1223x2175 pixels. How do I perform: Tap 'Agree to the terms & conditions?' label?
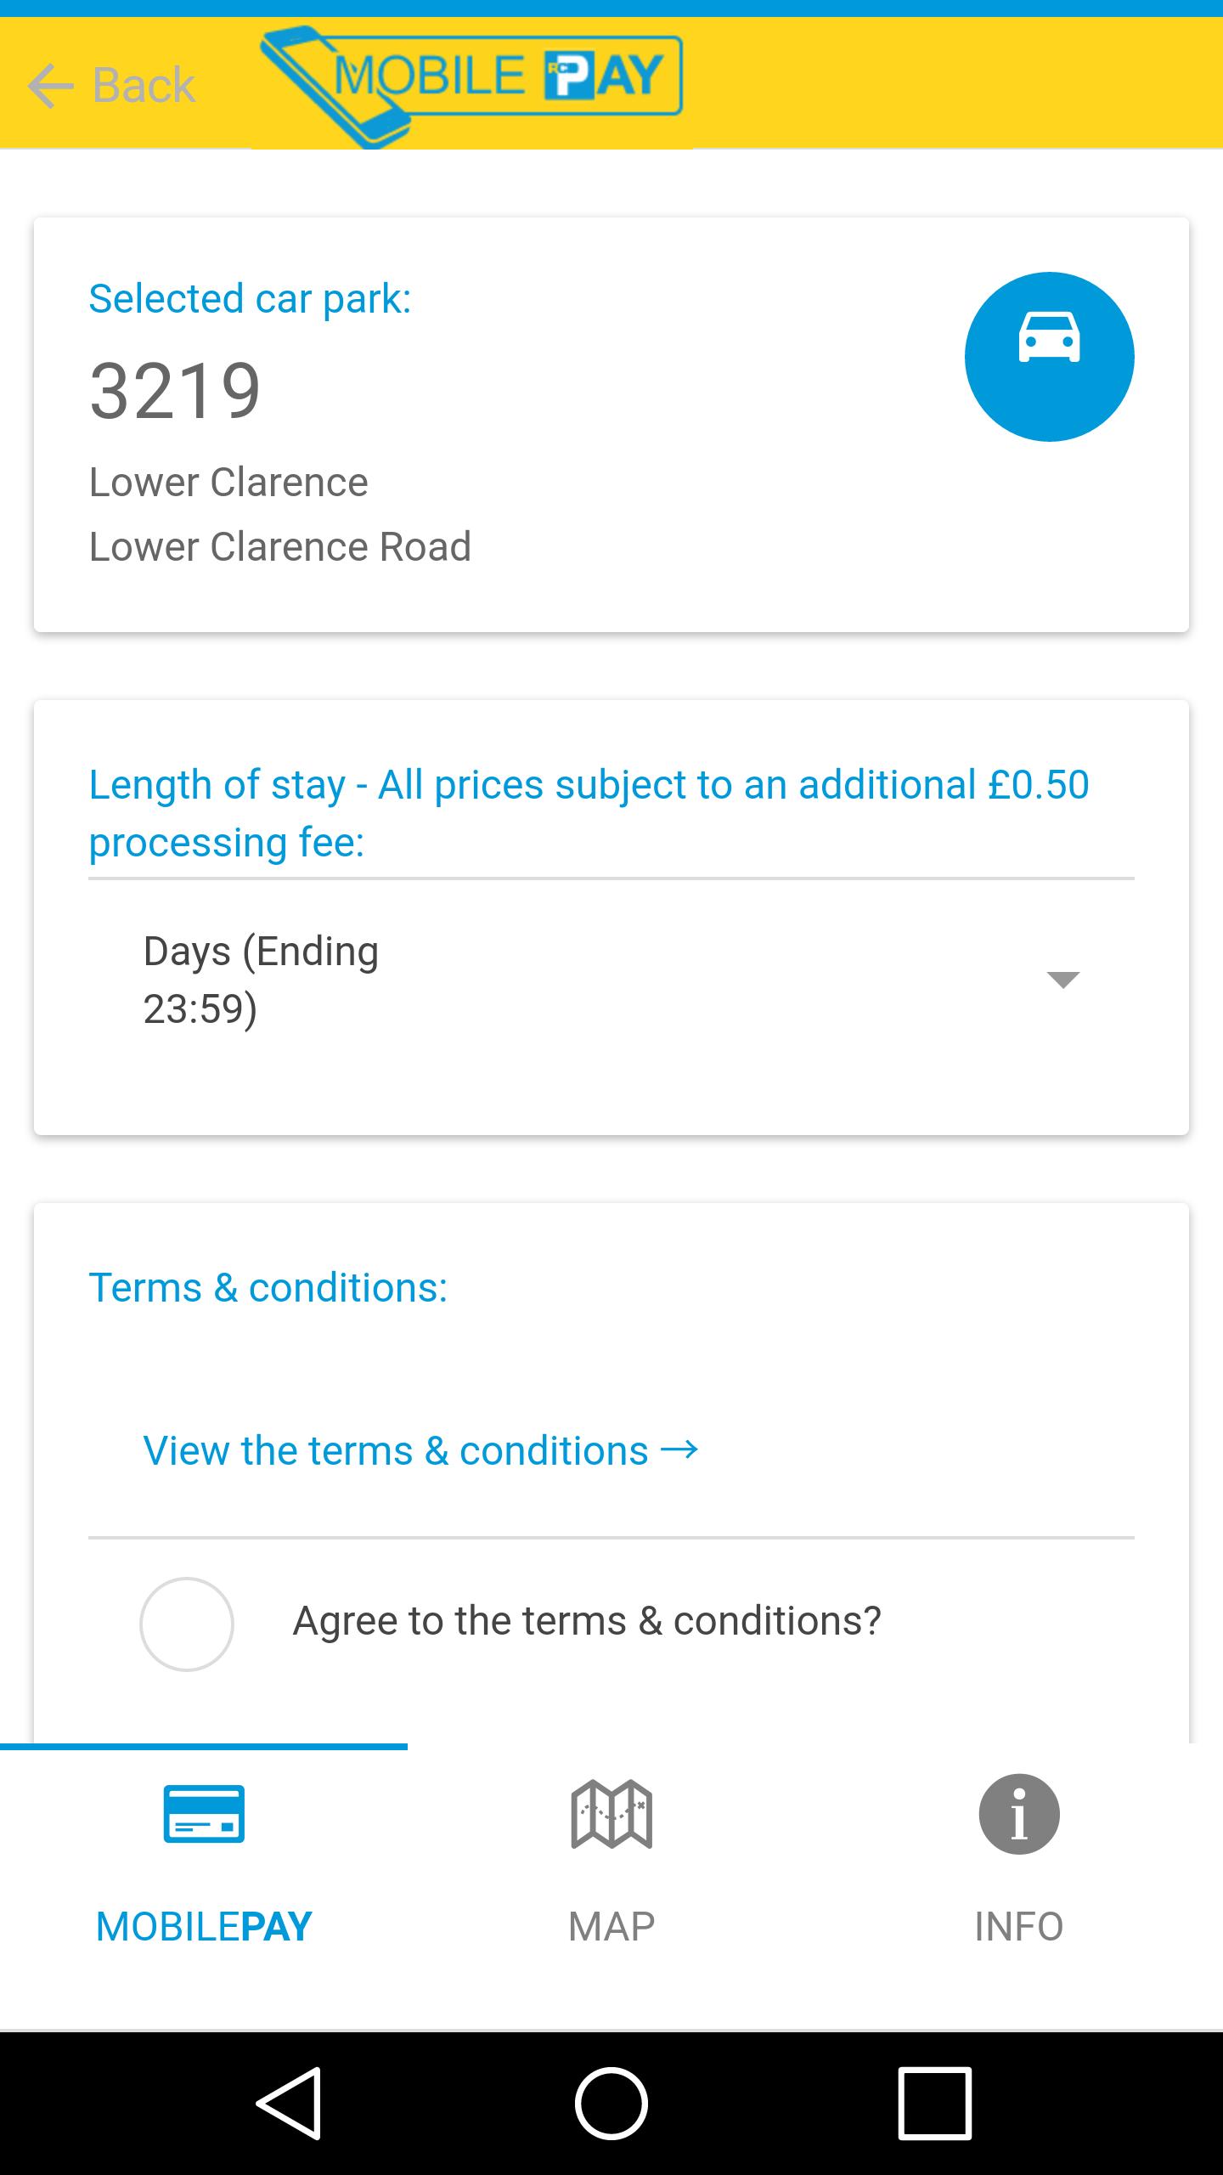pyautogui.click(x=587, y=1621)
